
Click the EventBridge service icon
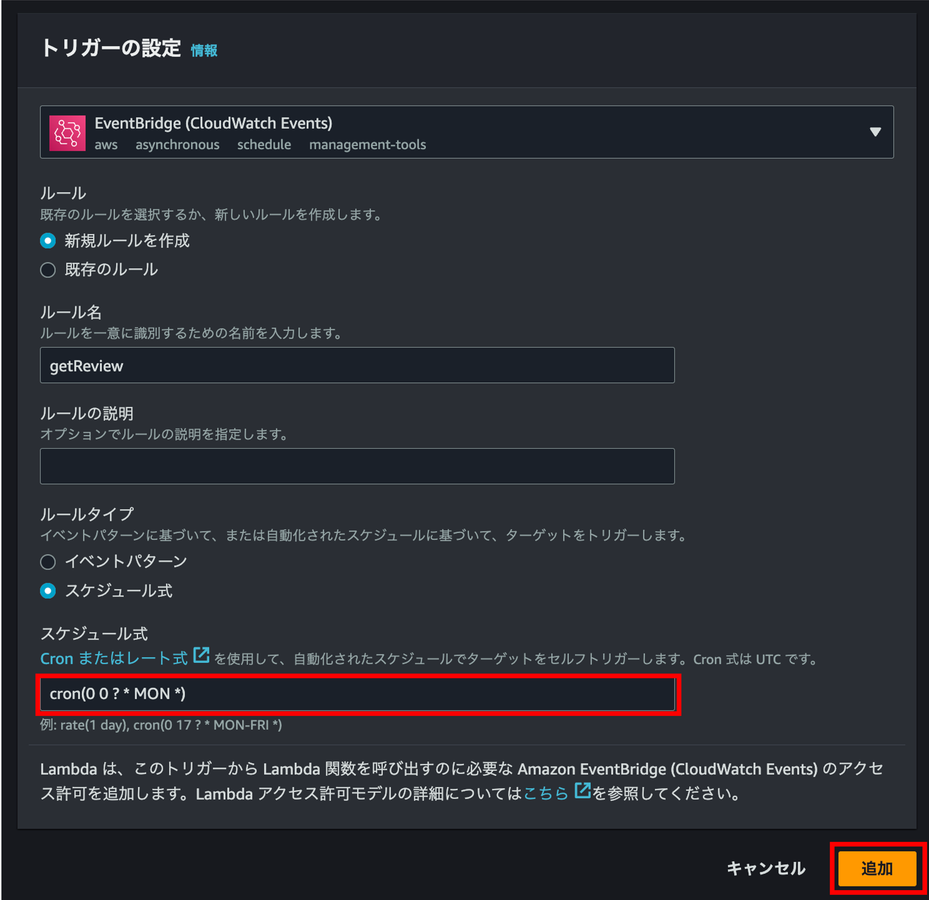[x=67, y=133]
